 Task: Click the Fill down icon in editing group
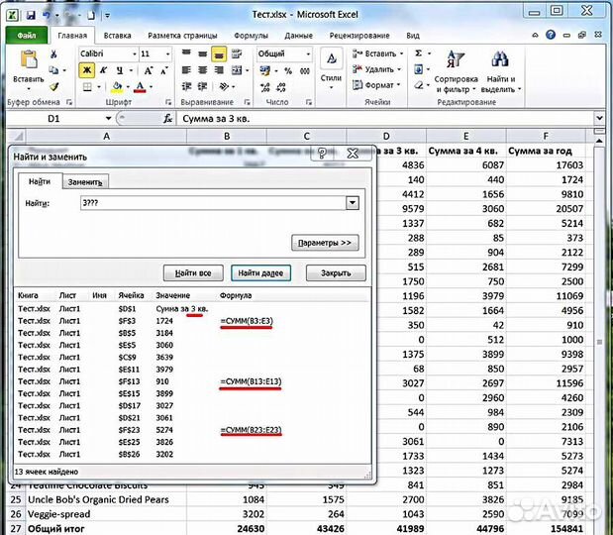tap(418, 69)
